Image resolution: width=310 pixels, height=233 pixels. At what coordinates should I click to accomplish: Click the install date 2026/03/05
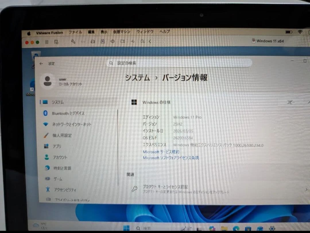pos(183,131)
